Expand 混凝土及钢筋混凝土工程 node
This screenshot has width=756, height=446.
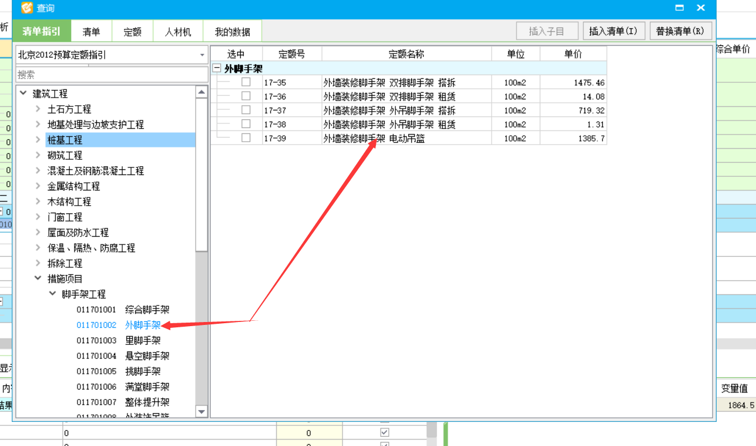[38, 171]
